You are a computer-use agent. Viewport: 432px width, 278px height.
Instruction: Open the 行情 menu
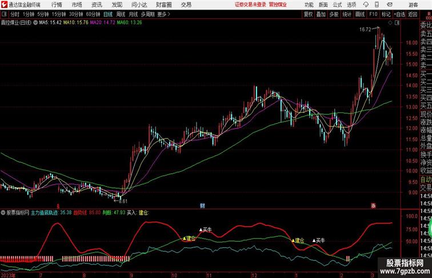point(57,5)
